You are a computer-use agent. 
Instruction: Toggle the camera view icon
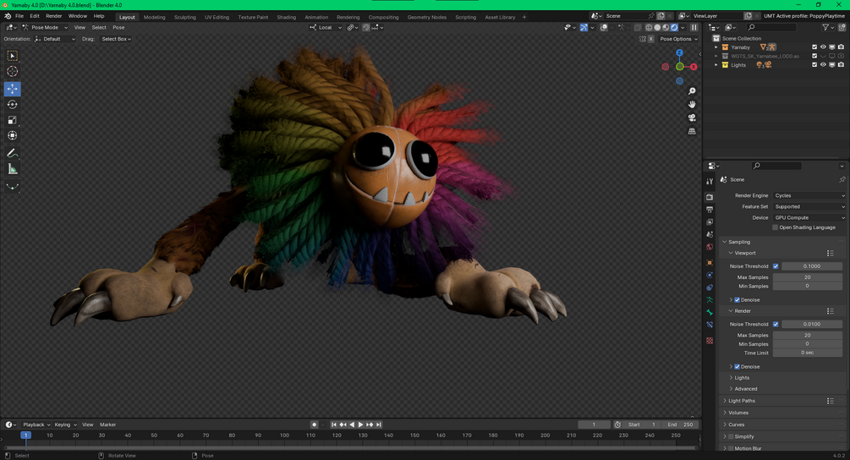692,118
